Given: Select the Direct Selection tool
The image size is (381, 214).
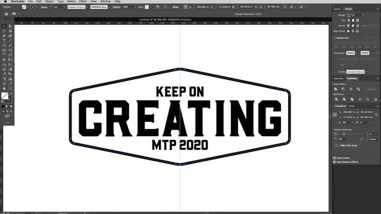Looking at the screenshot, I should [x=10, y=26].
